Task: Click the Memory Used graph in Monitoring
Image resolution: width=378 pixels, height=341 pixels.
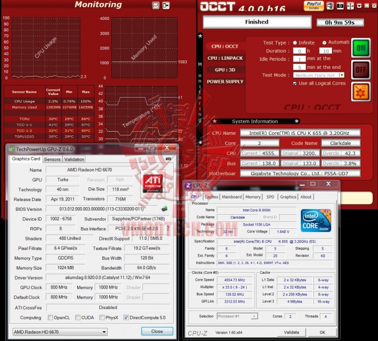Action: coord(144,47)
